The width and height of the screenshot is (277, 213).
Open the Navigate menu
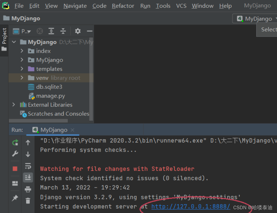[x=75, y=6]
